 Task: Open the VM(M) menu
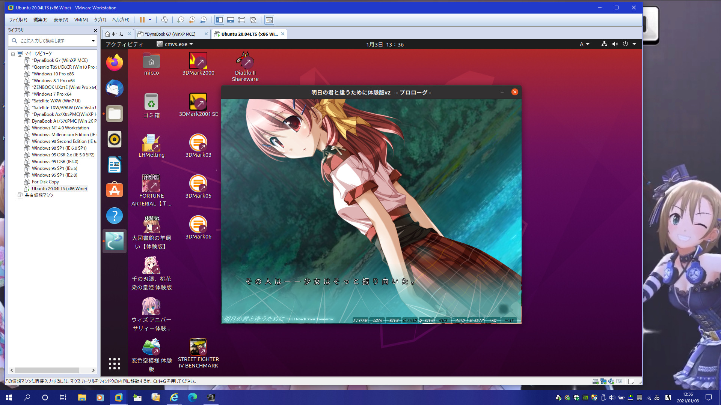(81, 20)
